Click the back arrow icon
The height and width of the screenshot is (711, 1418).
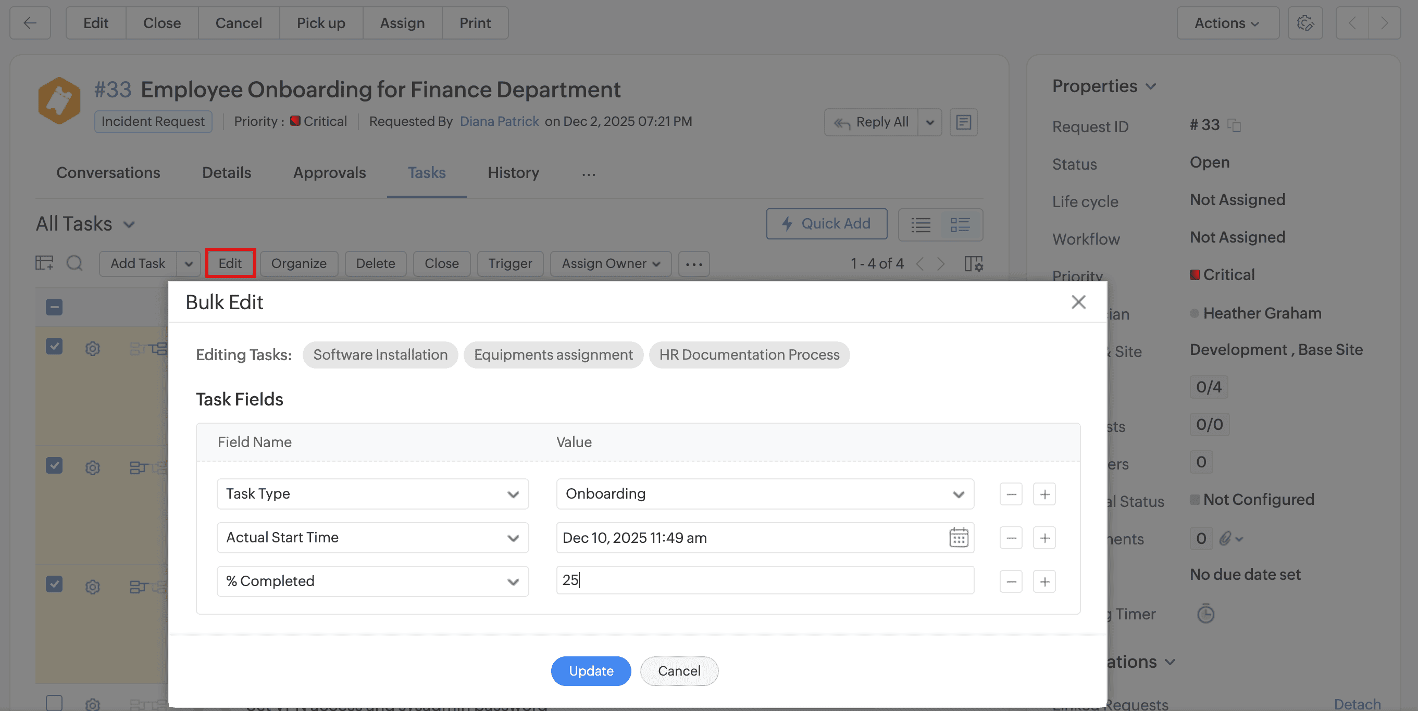[30, 23]
